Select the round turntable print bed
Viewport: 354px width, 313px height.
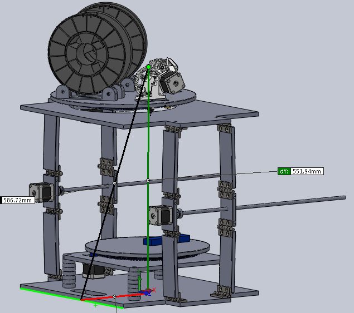tap(147, 247)
